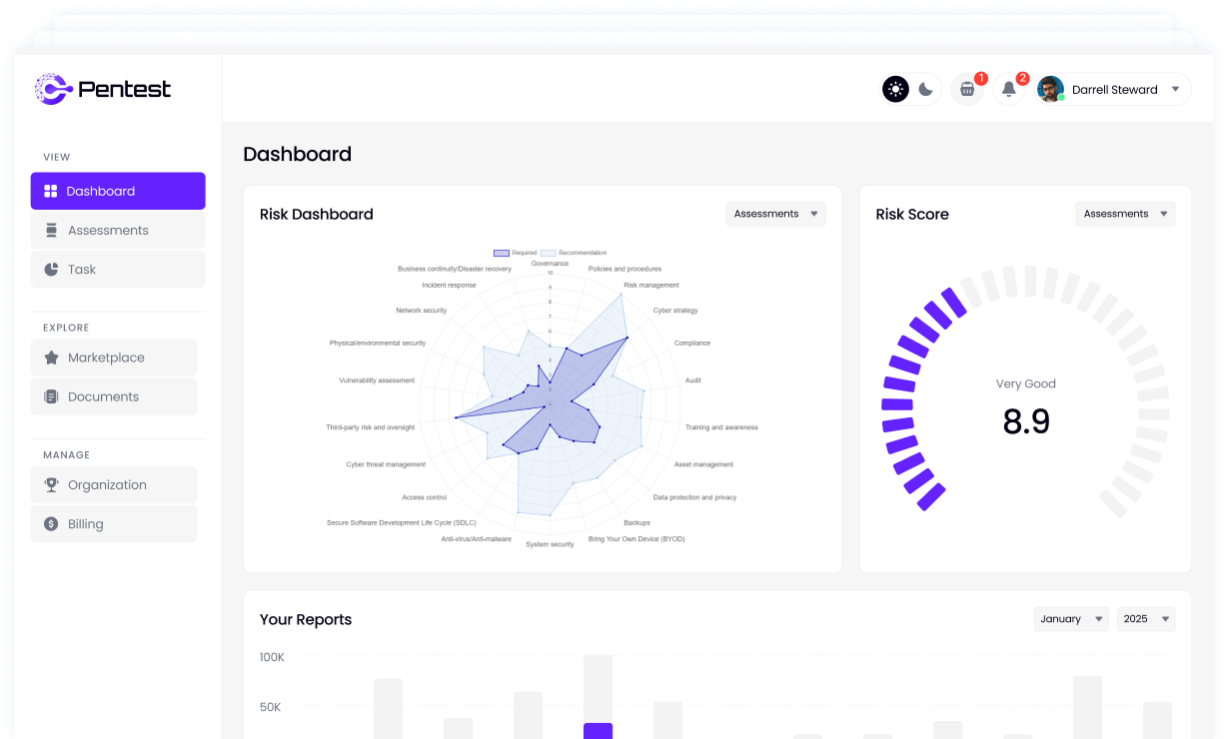Viewport: 1227px width, 739px height.
Task: Open Marketplace menu item
Action: 114,358
